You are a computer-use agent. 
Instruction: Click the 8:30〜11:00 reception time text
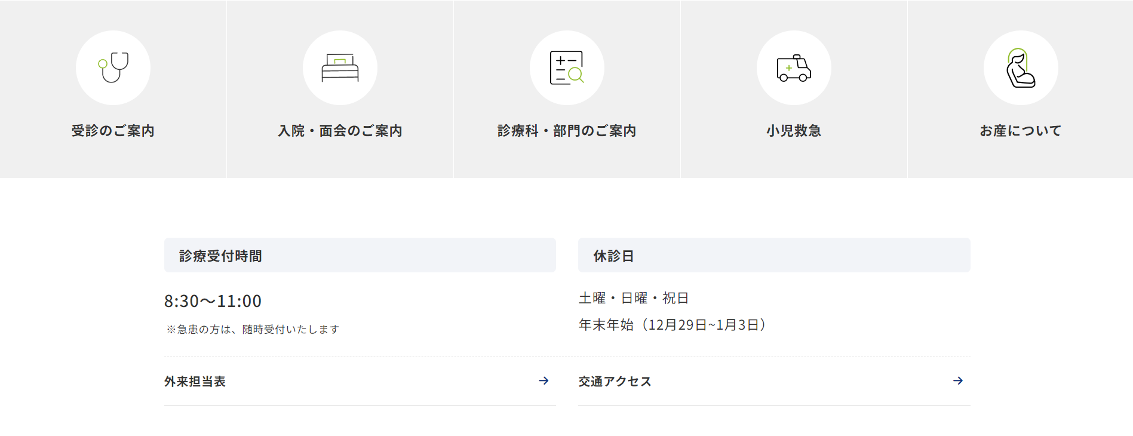(213, 301)
